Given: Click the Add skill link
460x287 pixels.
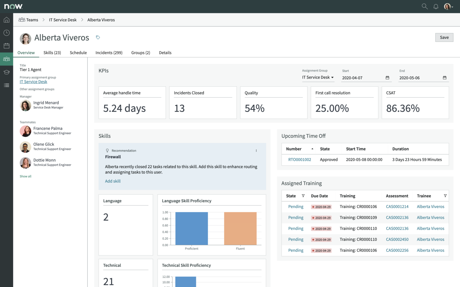Looking at the screenshot, I should [113, 181].
